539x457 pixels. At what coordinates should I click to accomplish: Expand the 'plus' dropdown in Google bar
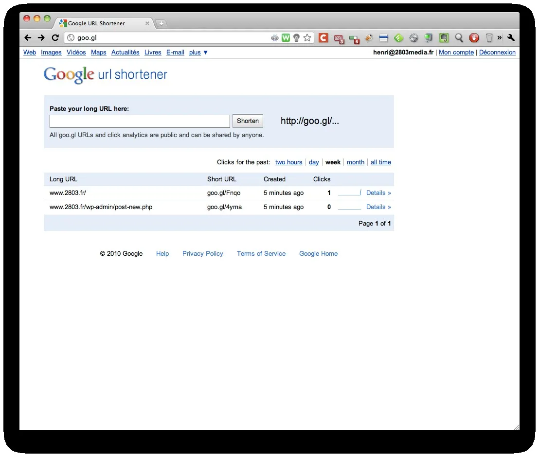(x=198, y=53)
